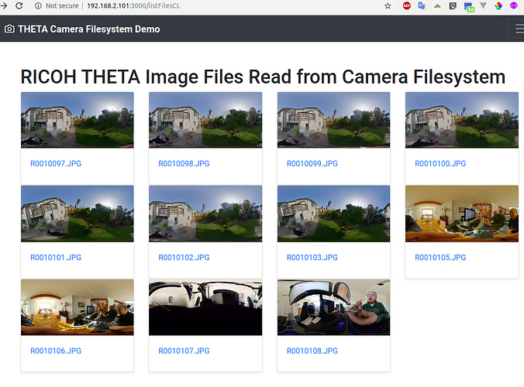Click the thumbnail image above R0010098.JPG
The image size is (524, 387).
[x=205, y=120]
